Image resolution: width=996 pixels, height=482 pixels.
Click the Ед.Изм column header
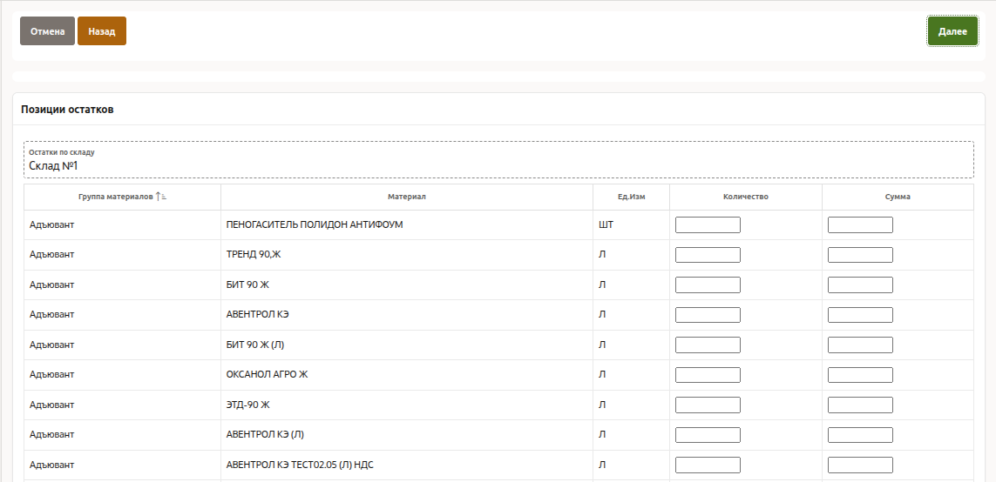631,197
